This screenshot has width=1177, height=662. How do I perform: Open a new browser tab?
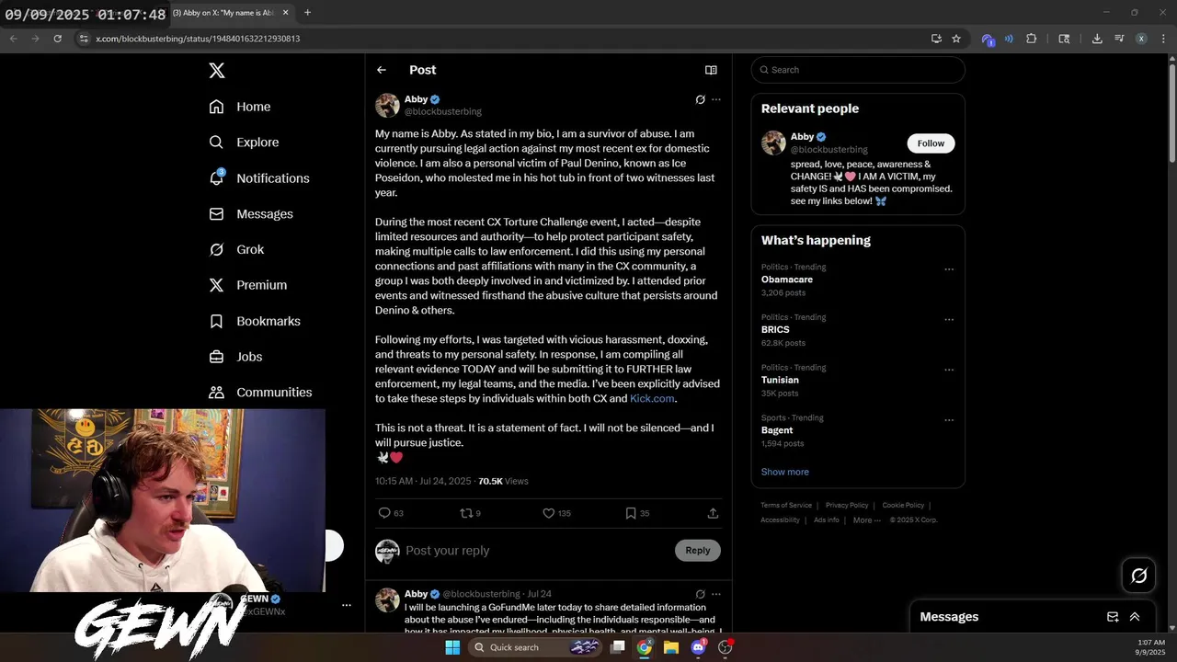(307, 13)
